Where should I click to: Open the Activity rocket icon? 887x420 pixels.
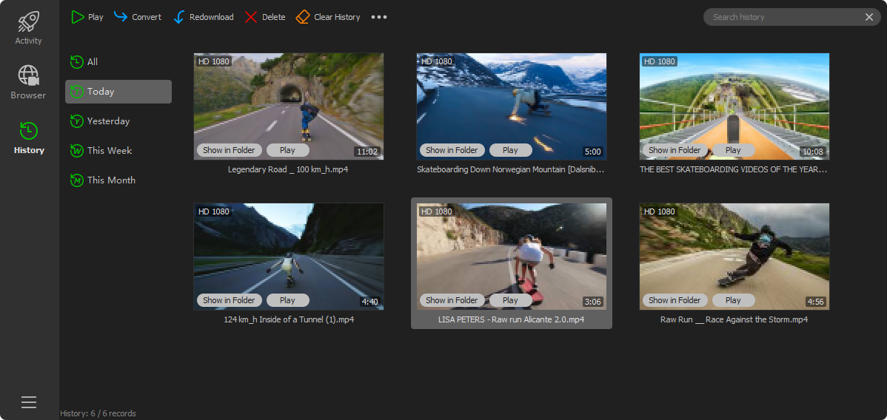tap(29, 21)
